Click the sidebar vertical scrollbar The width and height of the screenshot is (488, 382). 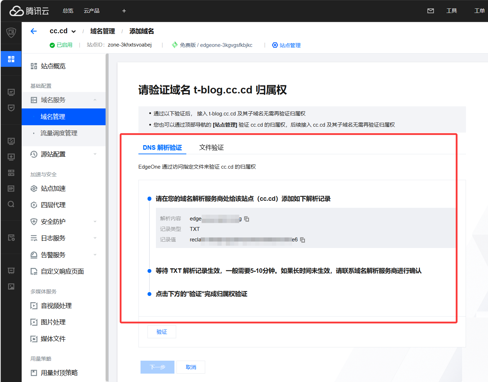107,210
